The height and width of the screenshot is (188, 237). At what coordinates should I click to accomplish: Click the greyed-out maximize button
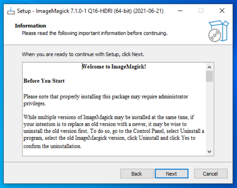click(201, 11)
